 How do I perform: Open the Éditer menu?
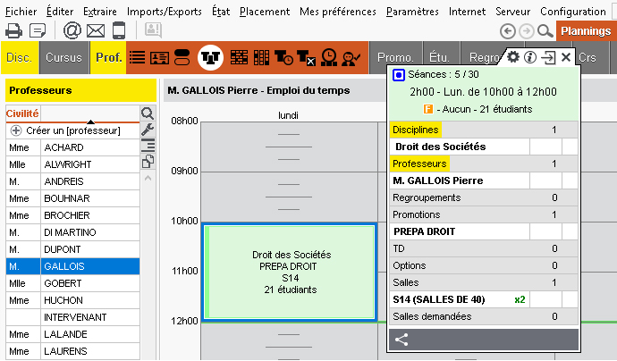60,12
